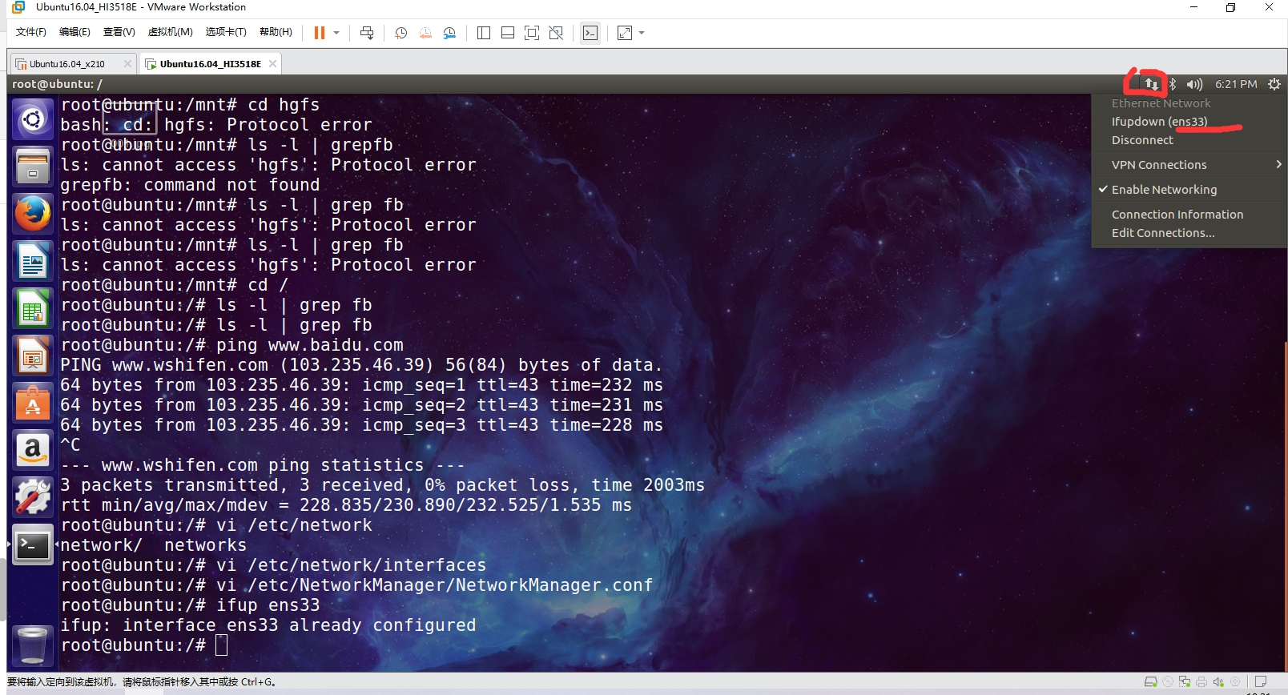Open the snapshot manager wrench icon
The image size is (1288, 695).
coord(449,33)
